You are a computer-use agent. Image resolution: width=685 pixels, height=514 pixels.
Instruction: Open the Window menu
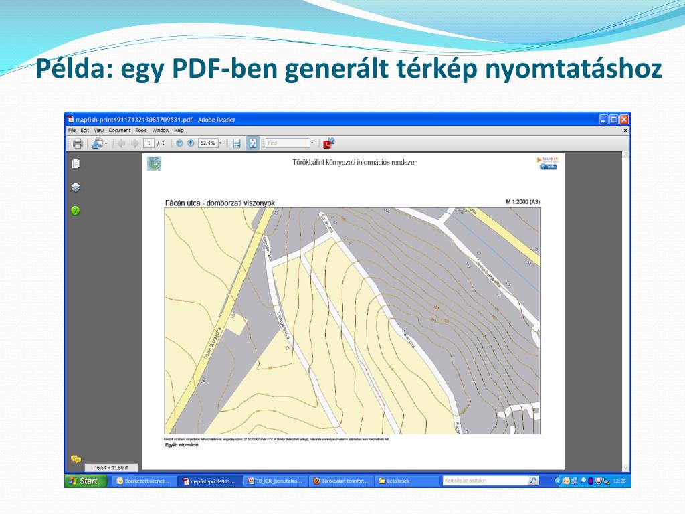coord(161,131)
